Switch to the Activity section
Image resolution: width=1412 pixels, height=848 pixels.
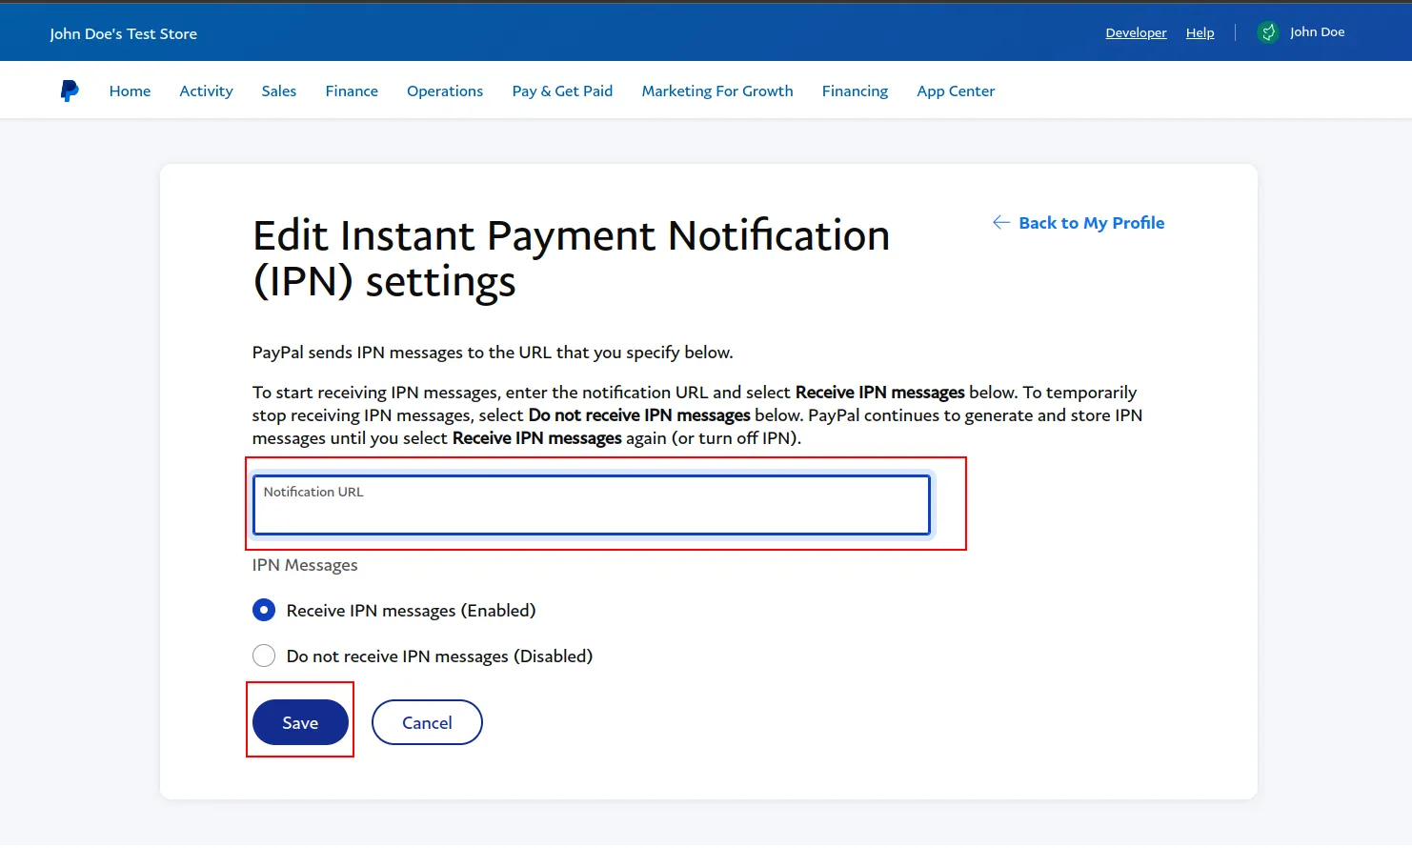(x=206, y=91)
